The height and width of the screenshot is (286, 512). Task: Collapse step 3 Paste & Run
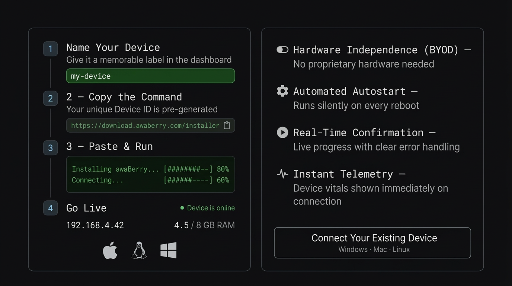(50, 148)
